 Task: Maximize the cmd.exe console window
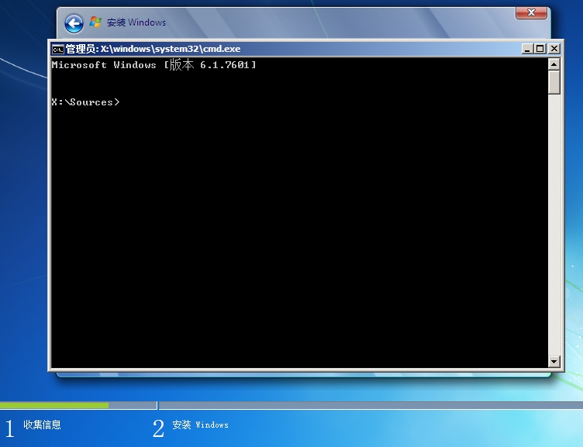coord(540,49)
